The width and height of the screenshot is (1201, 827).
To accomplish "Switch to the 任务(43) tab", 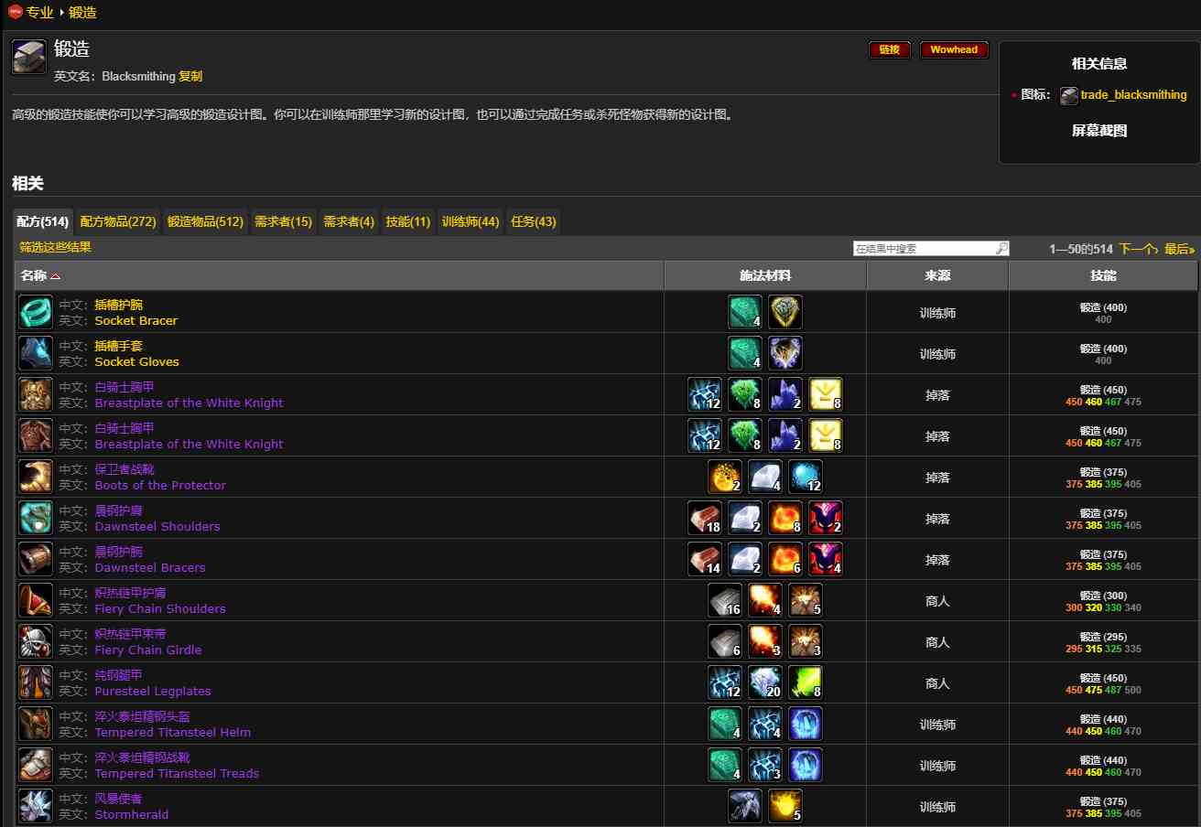I will (534, 221).
